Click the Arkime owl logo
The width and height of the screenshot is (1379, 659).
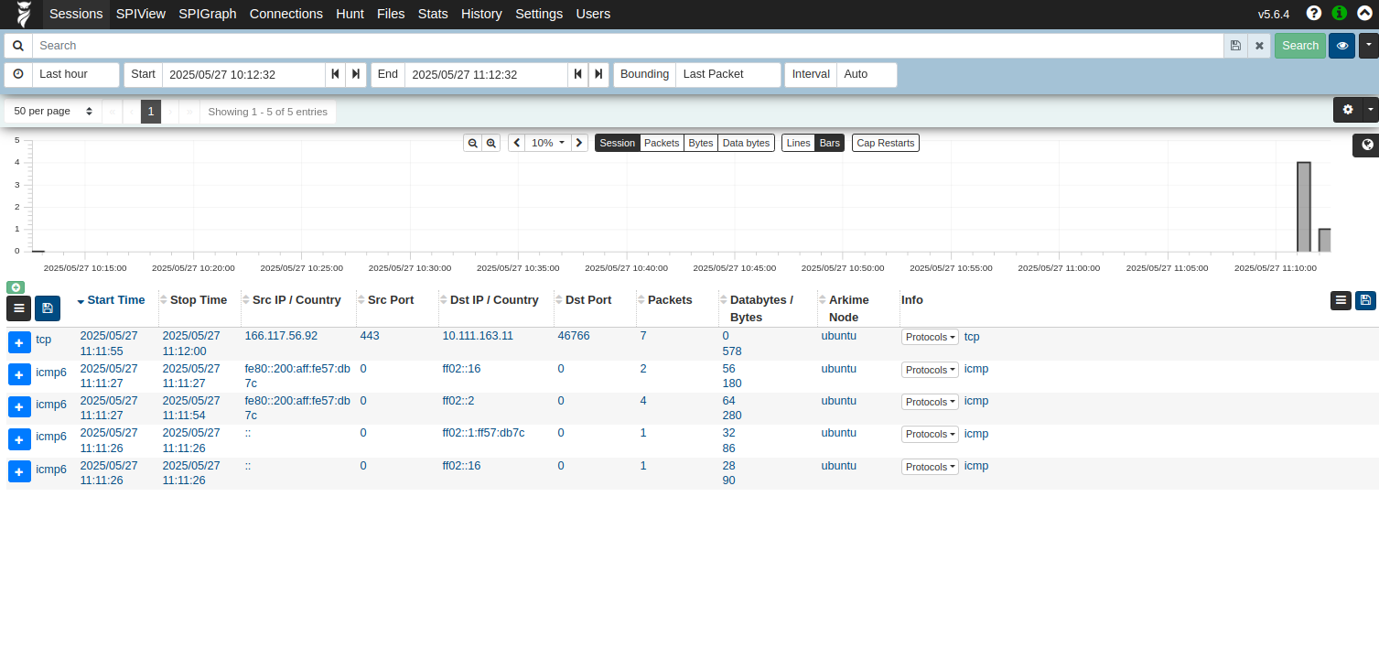(24, 15)
